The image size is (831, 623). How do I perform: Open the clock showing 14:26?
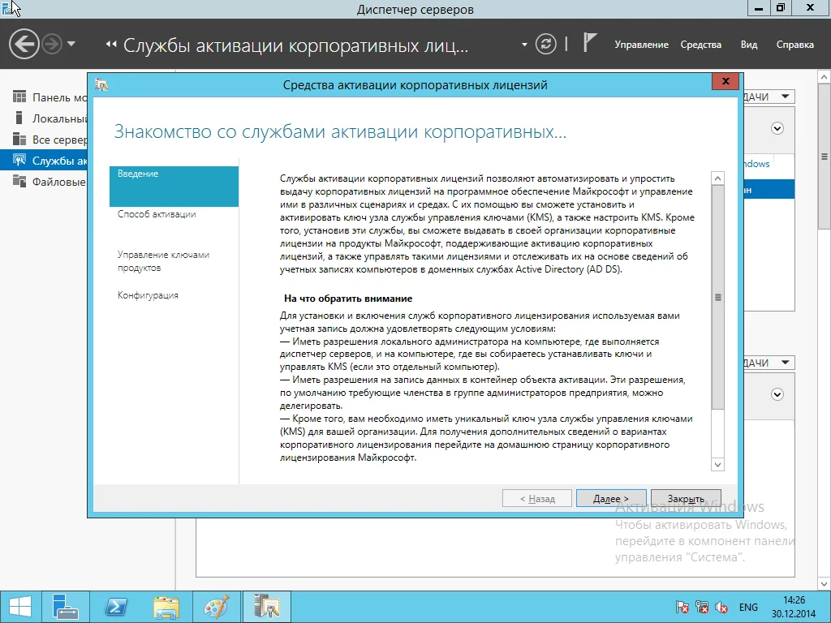point(794,607)
